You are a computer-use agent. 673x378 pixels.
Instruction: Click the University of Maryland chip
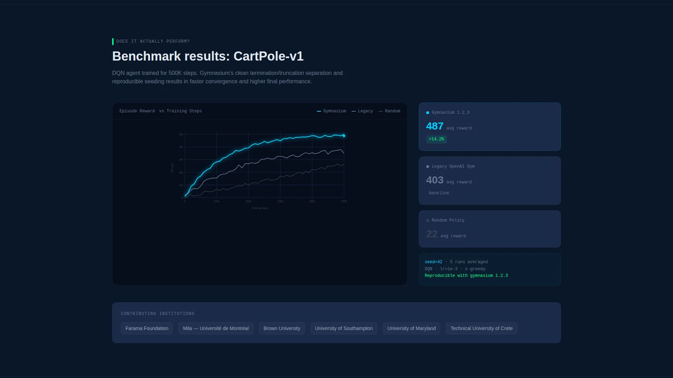pos(412,328)
